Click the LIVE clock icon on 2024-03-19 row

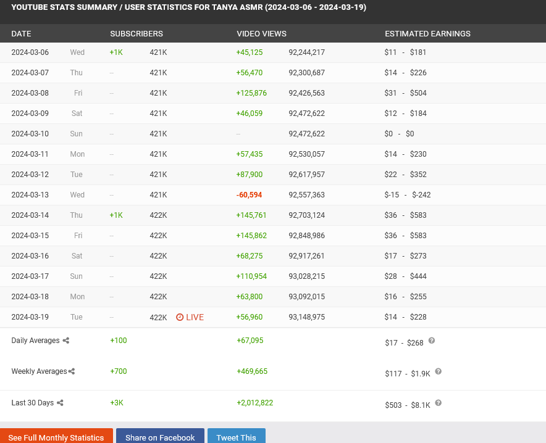pyautogui.click(x=180, y=317)
